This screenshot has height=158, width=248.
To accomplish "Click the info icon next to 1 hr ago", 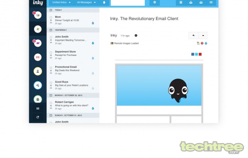I will (136, 36).
